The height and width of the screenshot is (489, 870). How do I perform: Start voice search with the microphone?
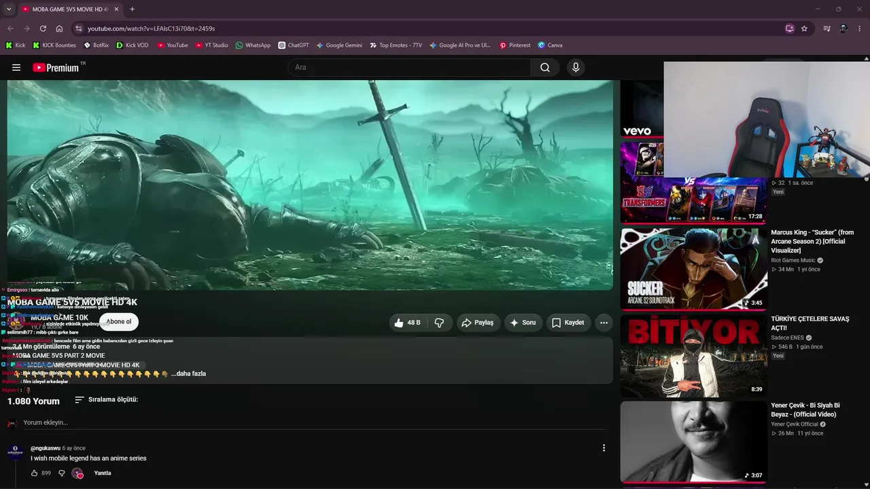point(576,67)
